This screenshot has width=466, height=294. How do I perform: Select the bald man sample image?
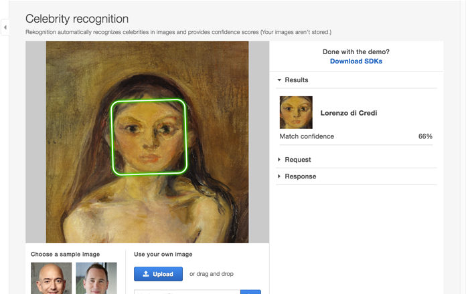(52, 278)
